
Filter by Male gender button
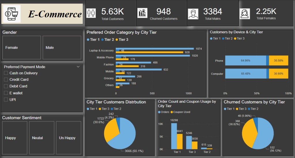pos(62,47)
